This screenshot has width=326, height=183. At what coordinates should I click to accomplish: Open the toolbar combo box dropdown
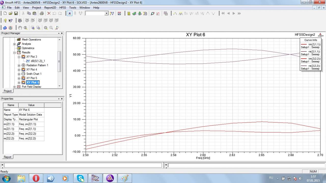(x=106, y=13)
